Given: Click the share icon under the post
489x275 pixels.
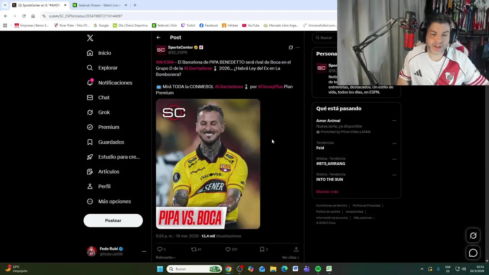Looking at the screenshot, I should coord(296,249).
